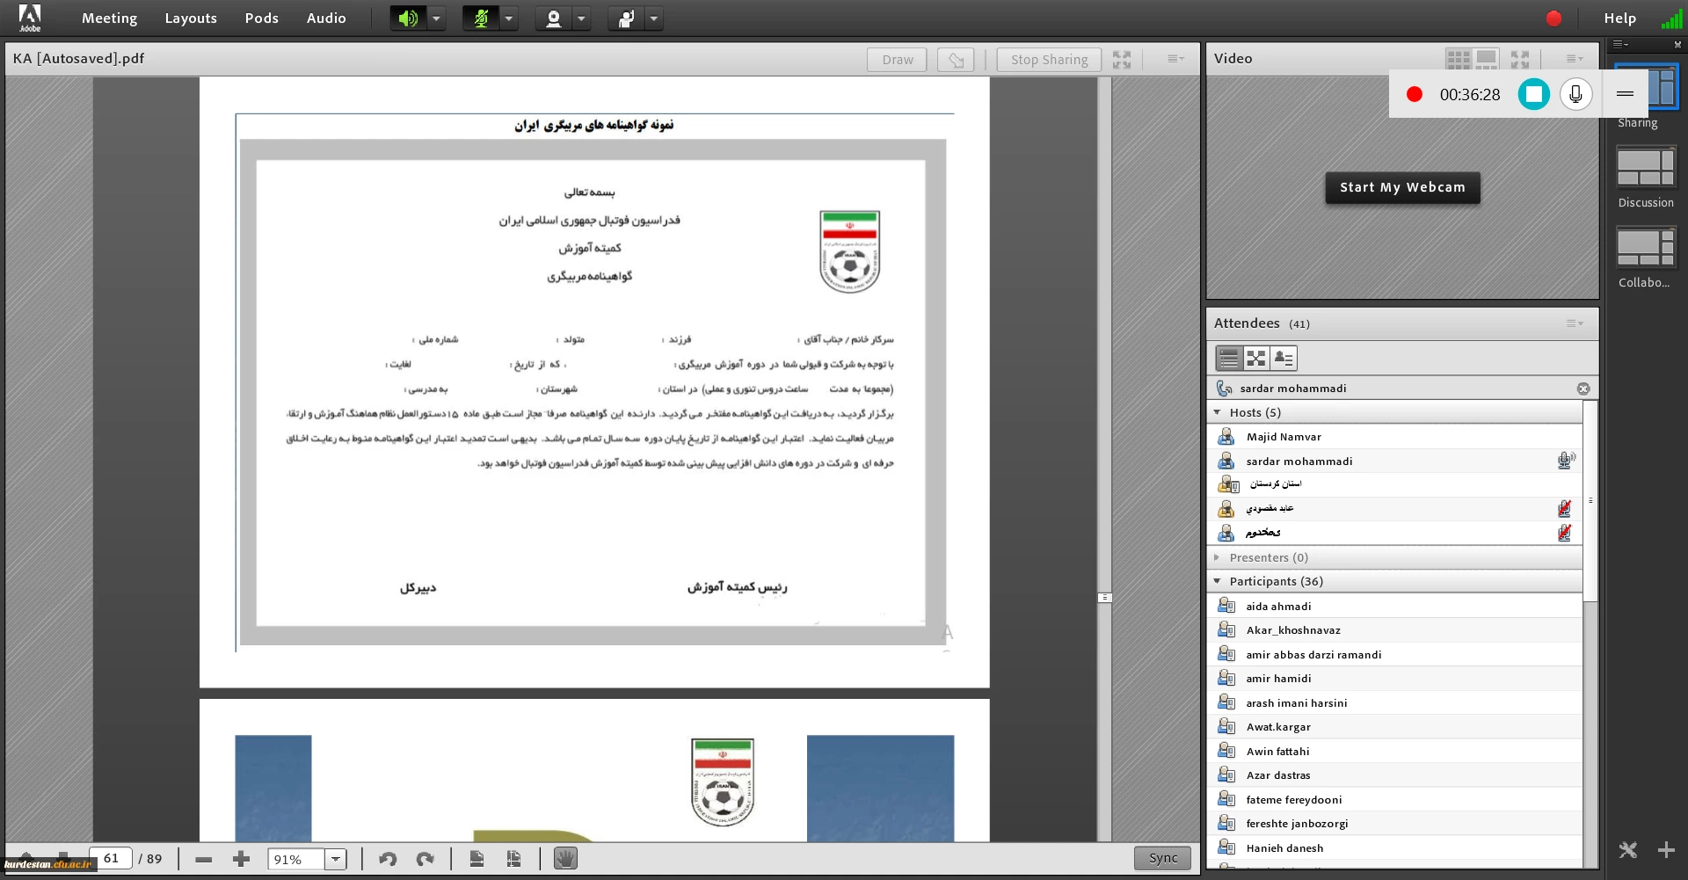Click the attendees list vertical scrollbar
Screen dimensions: 1688x880
click(1590, 703)
